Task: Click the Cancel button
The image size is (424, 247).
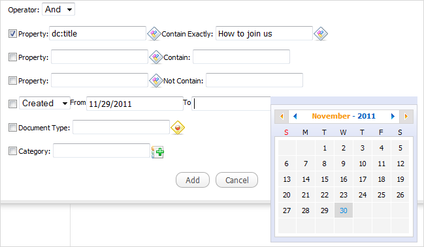Action: tap(236, 180)
